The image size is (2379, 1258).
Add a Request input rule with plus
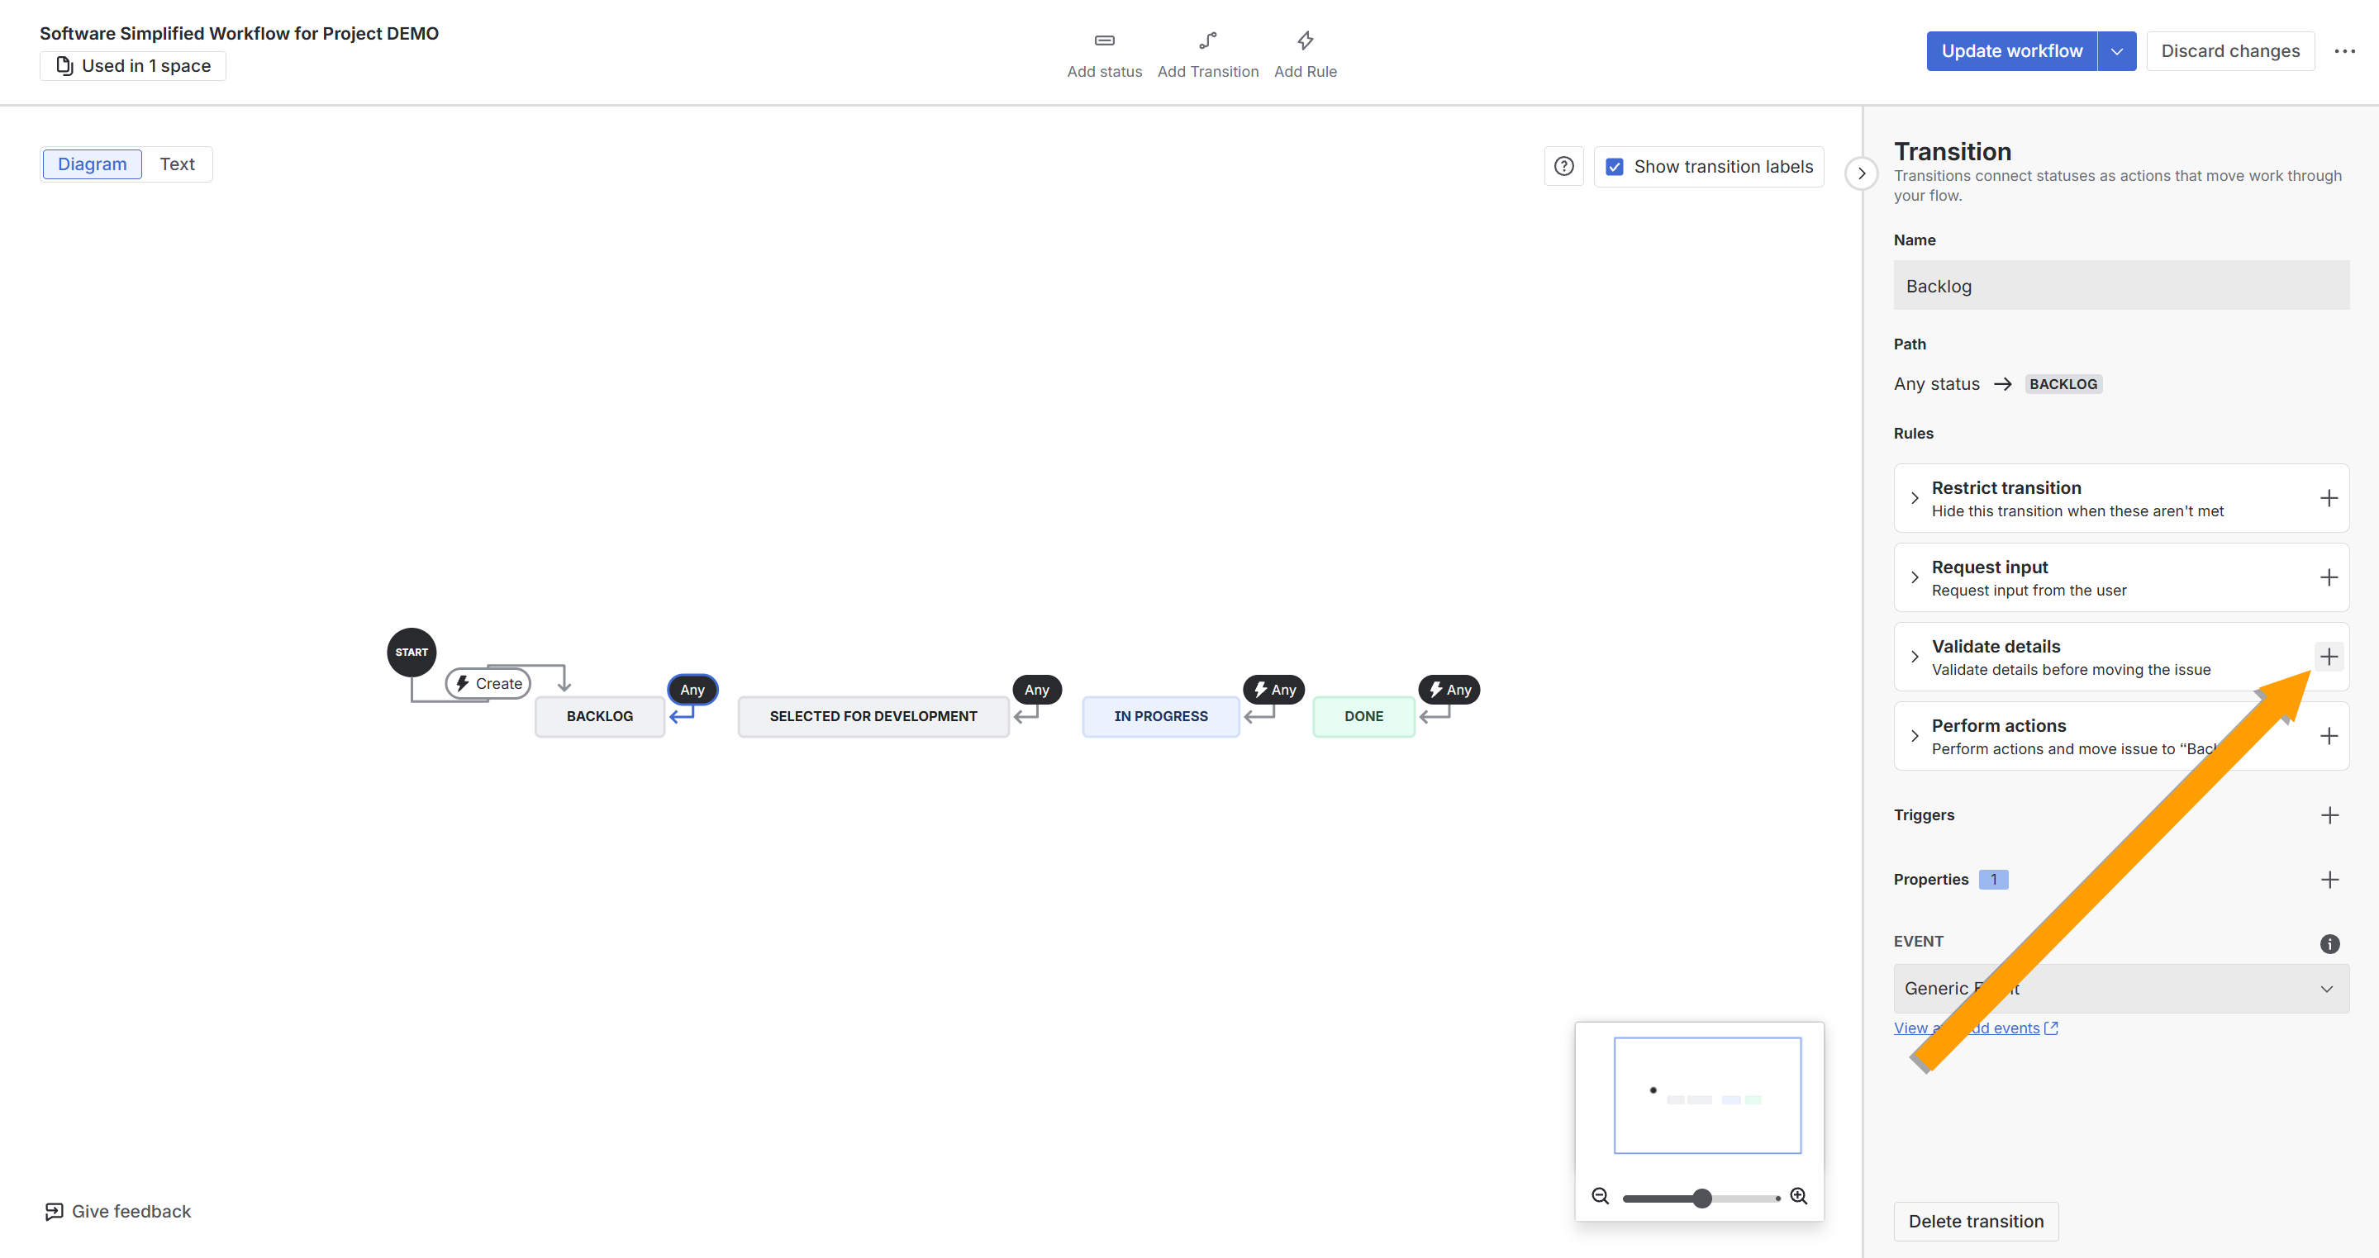tap(2329, 577)
